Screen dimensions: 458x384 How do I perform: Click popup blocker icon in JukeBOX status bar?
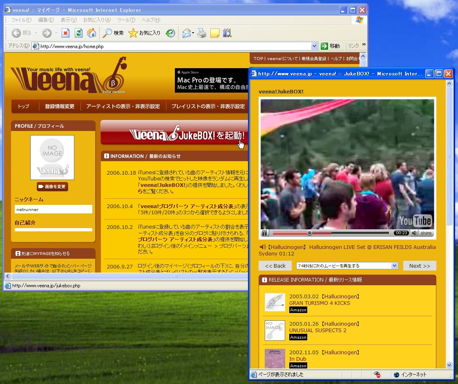pos(377,374)
